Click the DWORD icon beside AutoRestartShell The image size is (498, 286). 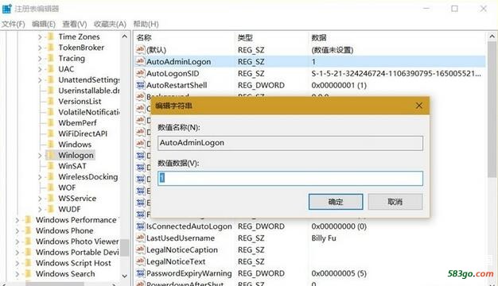(140, 85)
